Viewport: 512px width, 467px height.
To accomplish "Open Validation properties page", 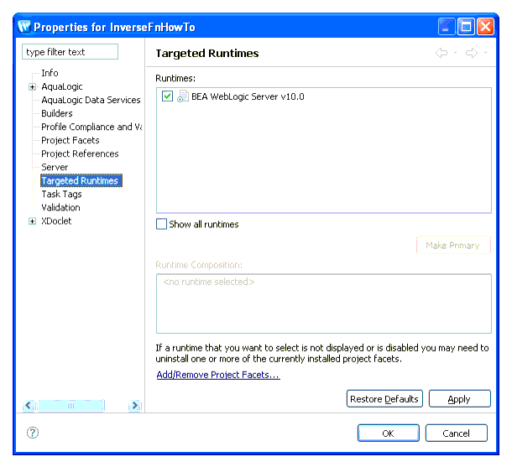I will 60,207.
